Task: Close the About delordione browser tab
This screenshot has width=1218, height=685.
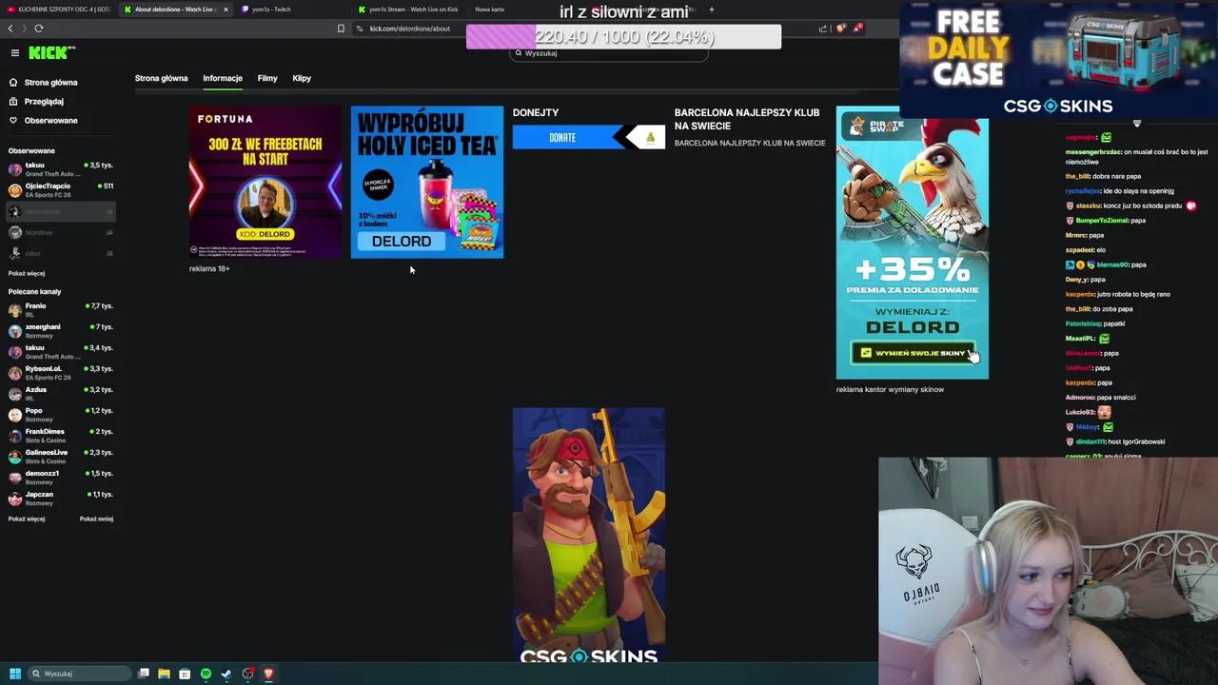Action: point(226,10)
